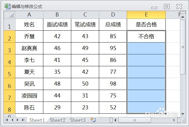Select row 7 header
This screenshot has height=127, width=189.
[10, 96]
